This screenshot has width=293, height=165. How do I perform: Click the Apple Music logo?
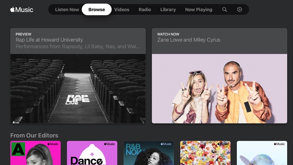(22, 9)
